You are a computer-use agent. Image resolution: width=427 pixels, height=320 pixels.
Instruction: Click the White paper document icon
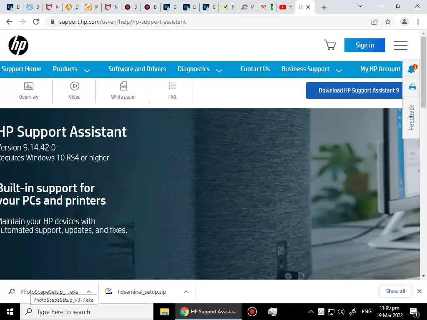click(123, 86)
